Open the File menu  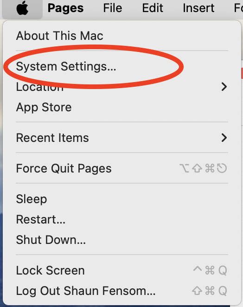pos(113,8)
